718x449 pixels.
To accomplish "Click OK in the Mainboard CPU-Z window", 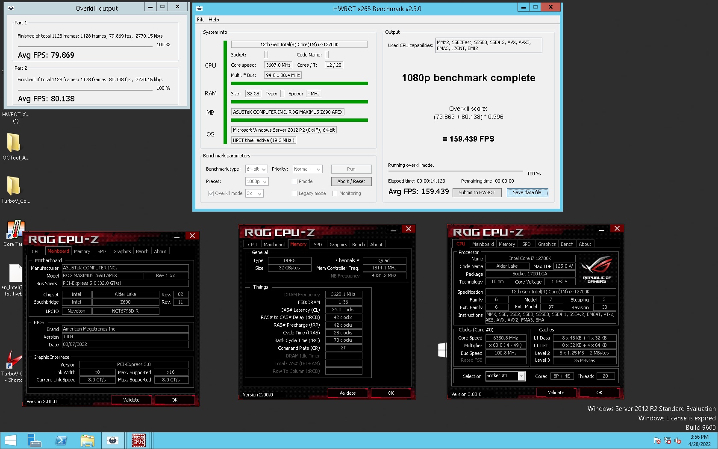I will 174,400.
